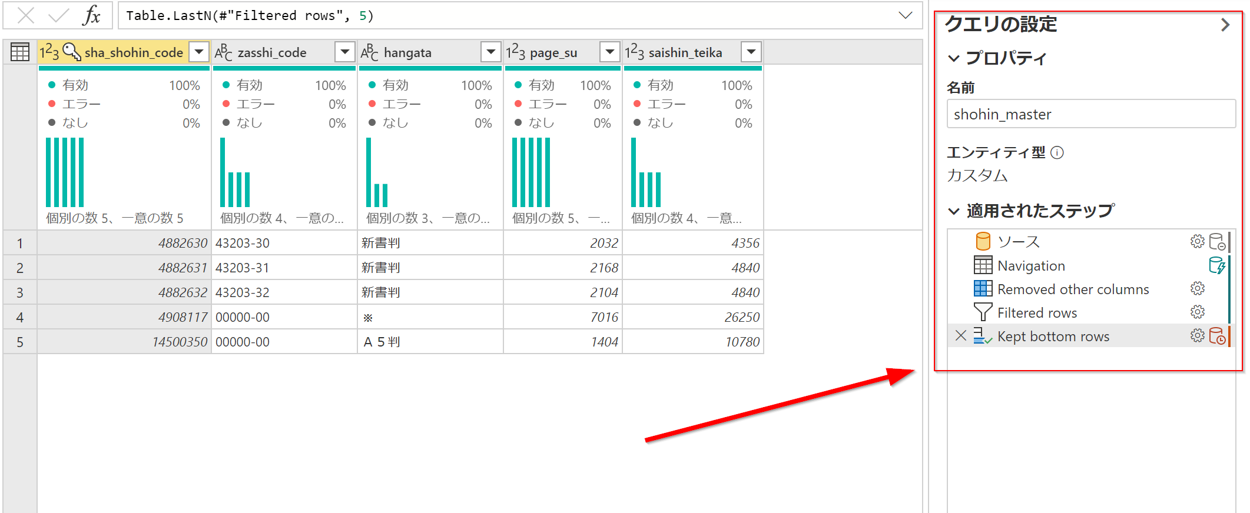This screenshot has height=513, width=1250.
Task: Click the Kept bottom rows step icon
Action: (982, 335)
